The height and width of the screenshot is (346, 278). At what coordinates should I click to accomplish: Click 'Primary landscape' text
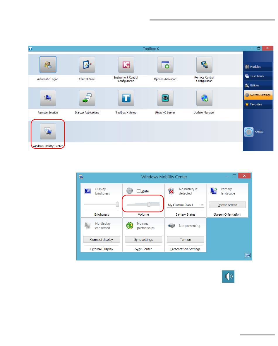click(228, 191)
